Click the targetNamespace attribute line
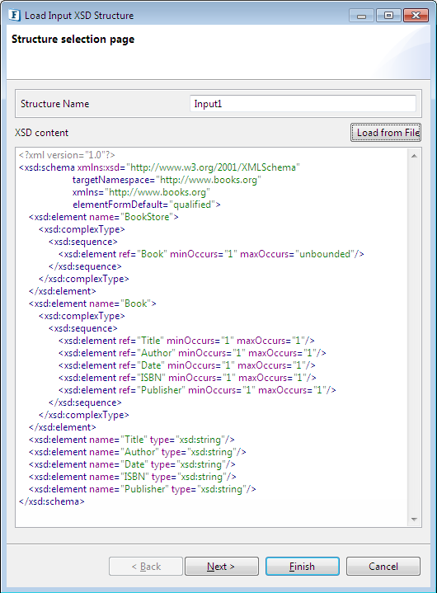Viewport: 437px width, 593px height. 167,180
